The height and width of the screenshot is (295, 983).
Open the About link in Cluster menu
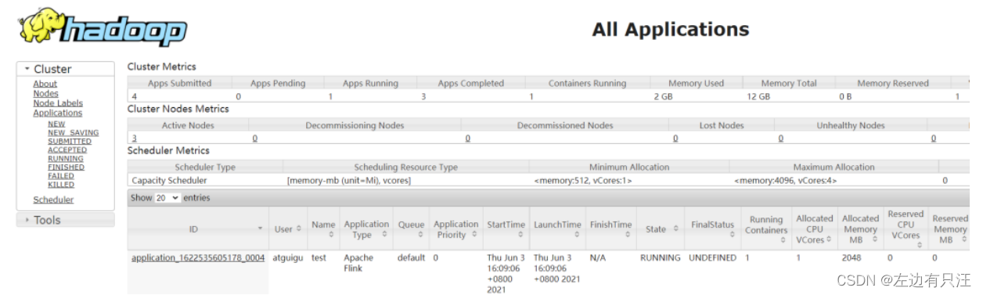click(x=45, y=84)
